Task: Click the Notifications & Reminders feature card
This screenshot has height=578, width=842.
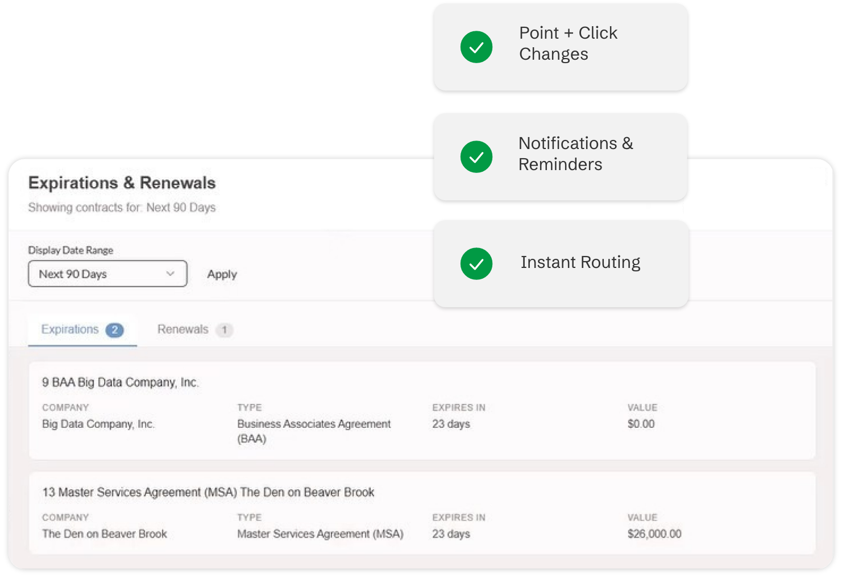Action: click(x=561, y=156)
